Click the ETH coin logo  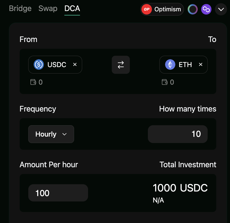tap(170, 64)
